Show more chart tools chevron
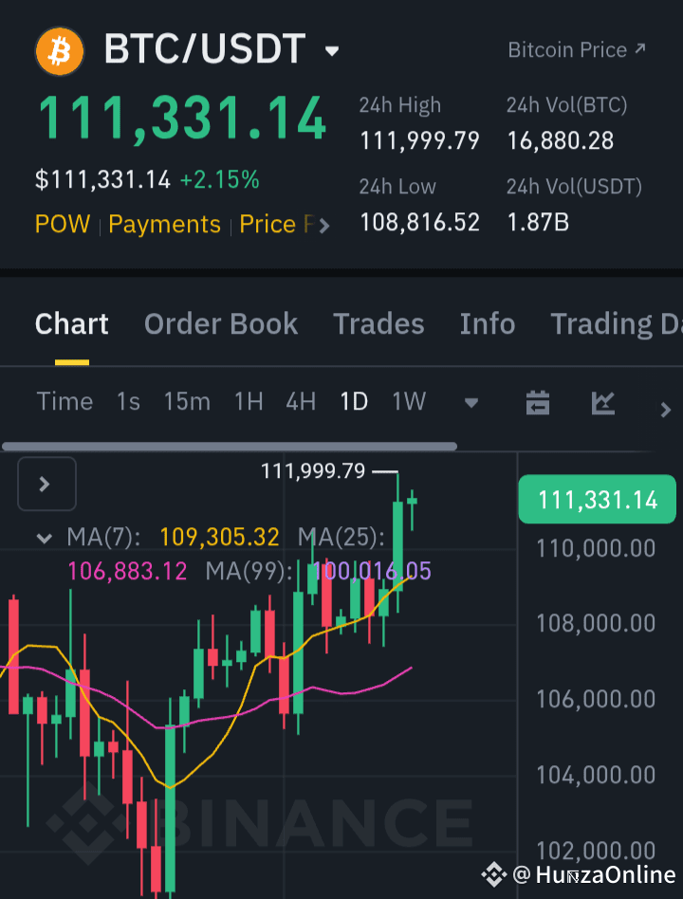Image resolution: width=683 pixels, height=899 pixels. coord(665,410)
